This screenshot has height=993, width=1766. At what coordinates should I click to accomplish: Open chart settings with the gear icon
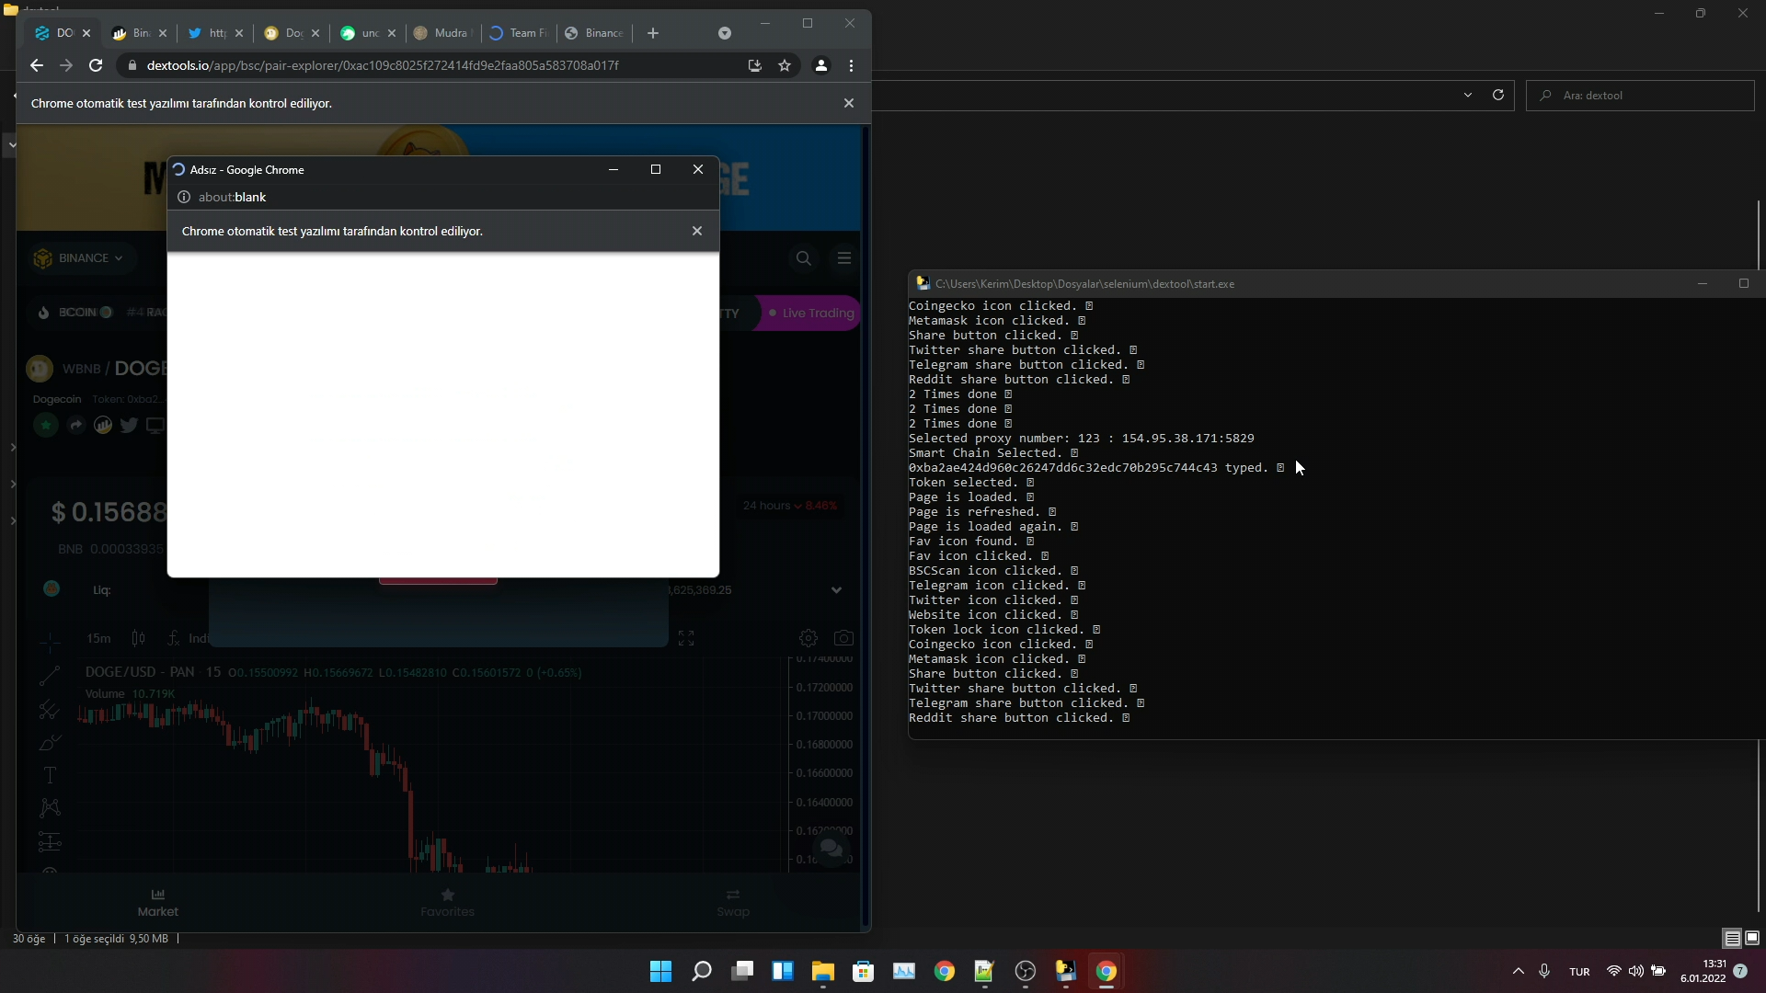pos(808,637)
